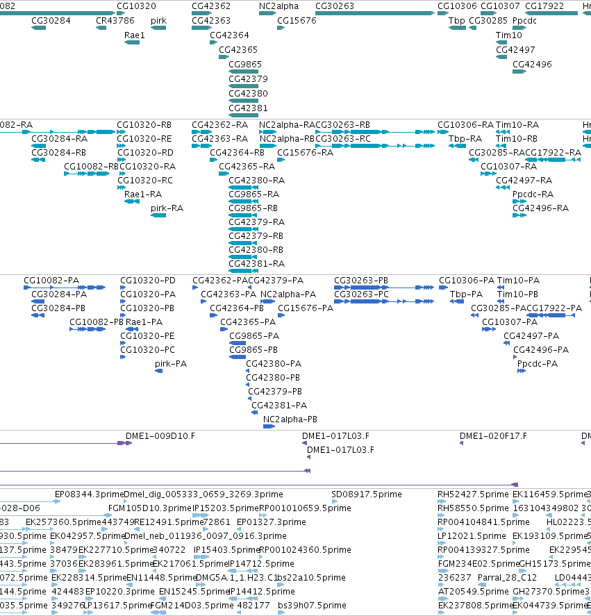Click the CG9865-PB protein bar glyph
Screen dimensions: 591x616
click(238, 357)
